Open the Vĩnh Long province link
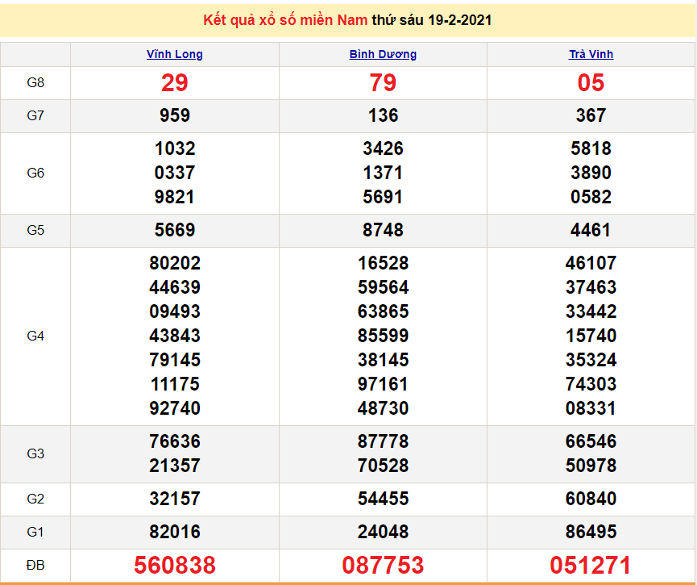This screenshot has height=585, width=697. point(175,54)
